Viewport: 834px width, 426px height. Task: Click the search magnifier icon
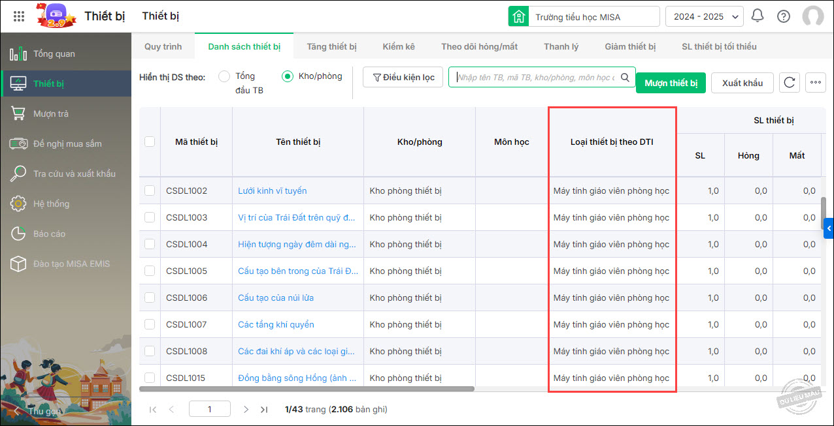(625, 77)
